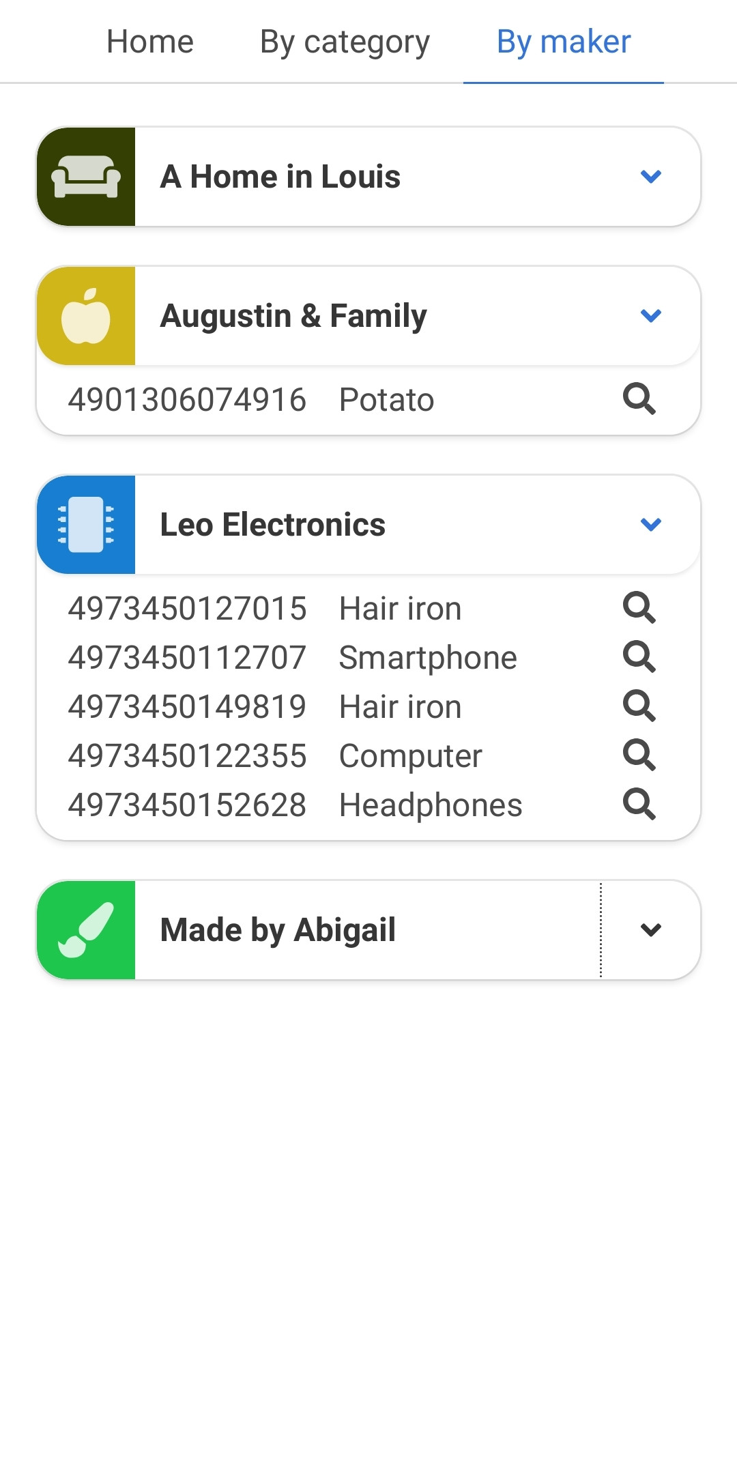
Task: Search the Potato product with magnifier icon
Action: pos(639,399)
